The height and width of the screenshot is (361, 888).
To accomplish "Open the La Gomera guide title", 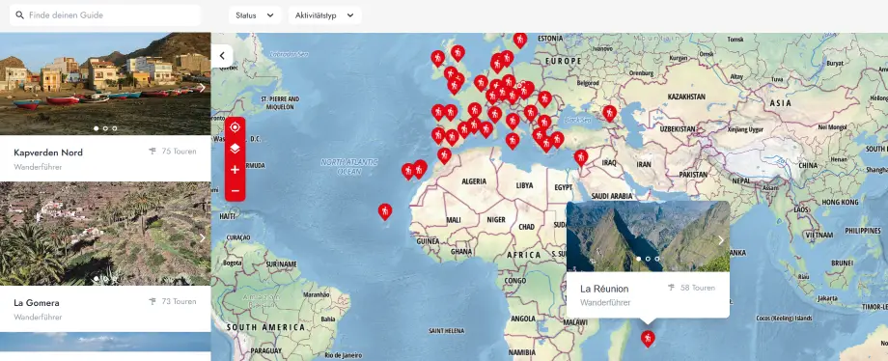I will coord(37,303).
